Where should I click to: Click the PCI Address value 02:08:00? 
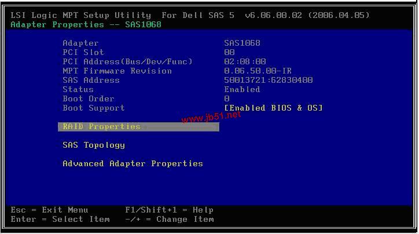pos(245,62)
